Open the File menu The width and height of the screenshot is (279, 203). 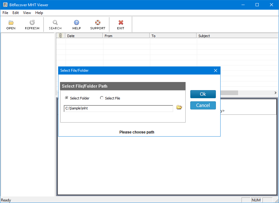(x=5, y=13)
